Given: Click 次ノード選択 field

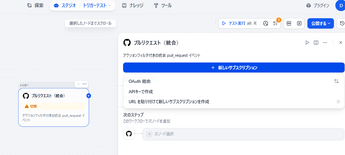Looking at the screenshot, I should point(243,134).
